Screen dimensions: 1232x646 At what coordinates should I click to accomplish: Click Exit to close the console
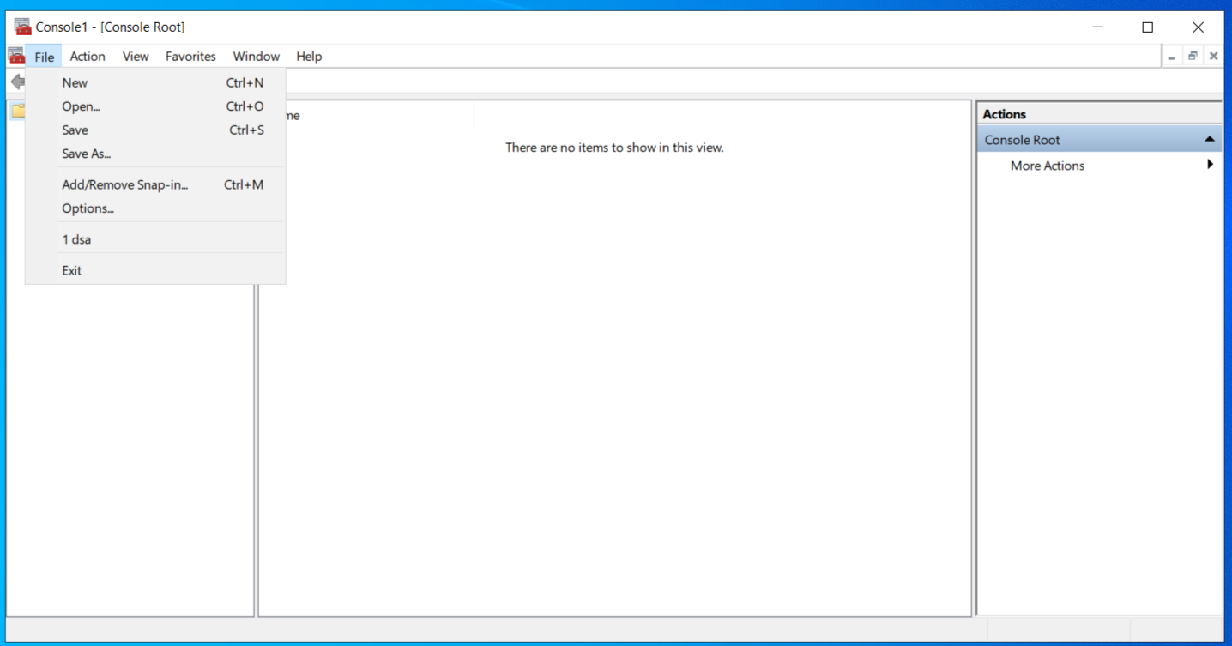coord(71,270)
